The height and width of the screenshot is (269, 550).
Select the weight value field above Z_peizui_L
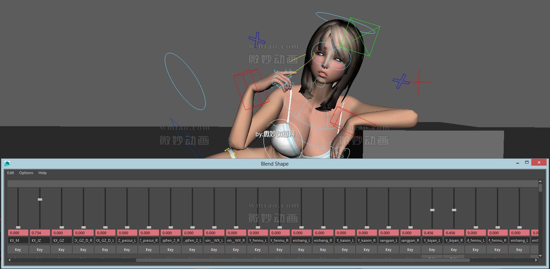pos(127,233)
